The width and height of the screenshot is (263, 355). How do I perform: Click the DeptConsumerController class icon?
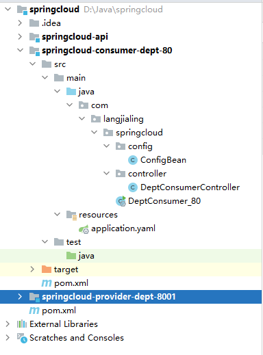pos(133,187)
